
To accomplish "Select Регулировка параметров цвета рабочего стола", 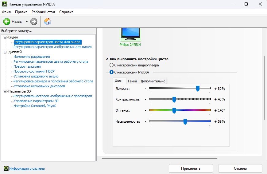I will click(x=51, y=61).
